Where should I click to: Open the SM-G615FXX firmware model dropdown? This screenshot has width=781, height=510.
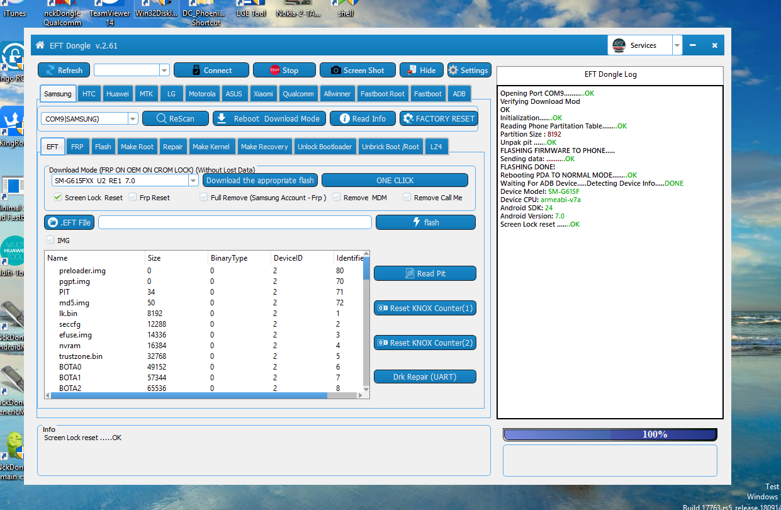click(193, 180)
